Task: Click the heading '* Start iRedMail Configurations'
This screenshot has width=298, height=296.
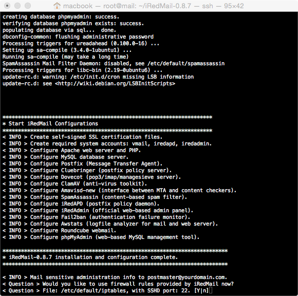Action: point(50,123)
